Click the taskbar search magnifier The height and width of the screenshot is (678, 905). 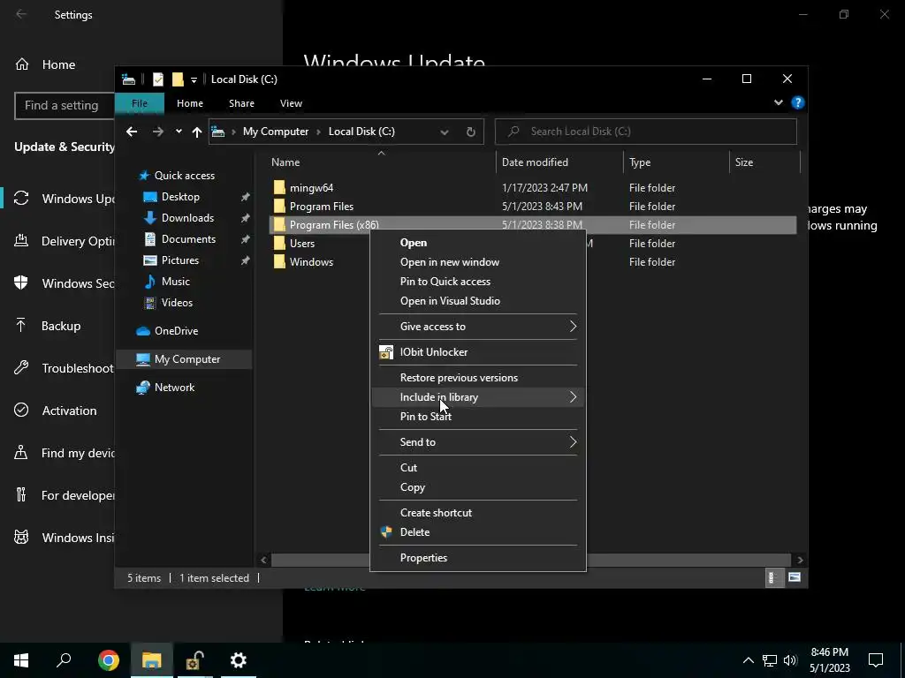(x=64, y=660)
